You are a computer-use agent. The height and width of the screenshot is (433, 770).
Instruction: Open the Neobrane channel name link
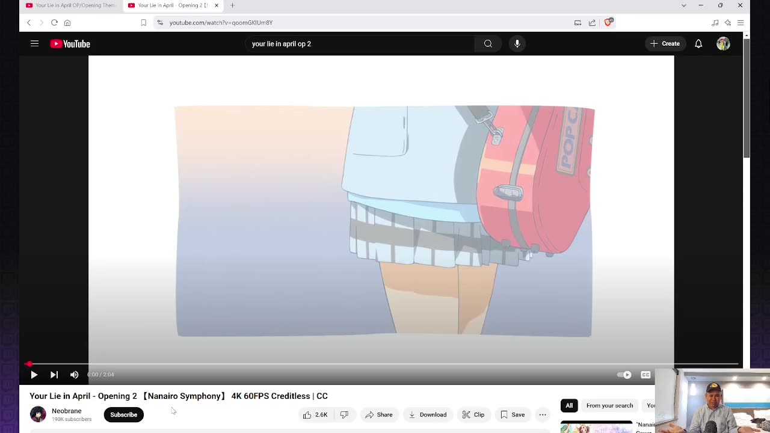coord(66,411)
